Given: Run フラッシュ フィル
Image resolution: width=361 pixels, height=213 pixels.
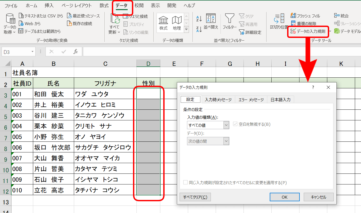Looking at the screenshot, I should point(305,16).
